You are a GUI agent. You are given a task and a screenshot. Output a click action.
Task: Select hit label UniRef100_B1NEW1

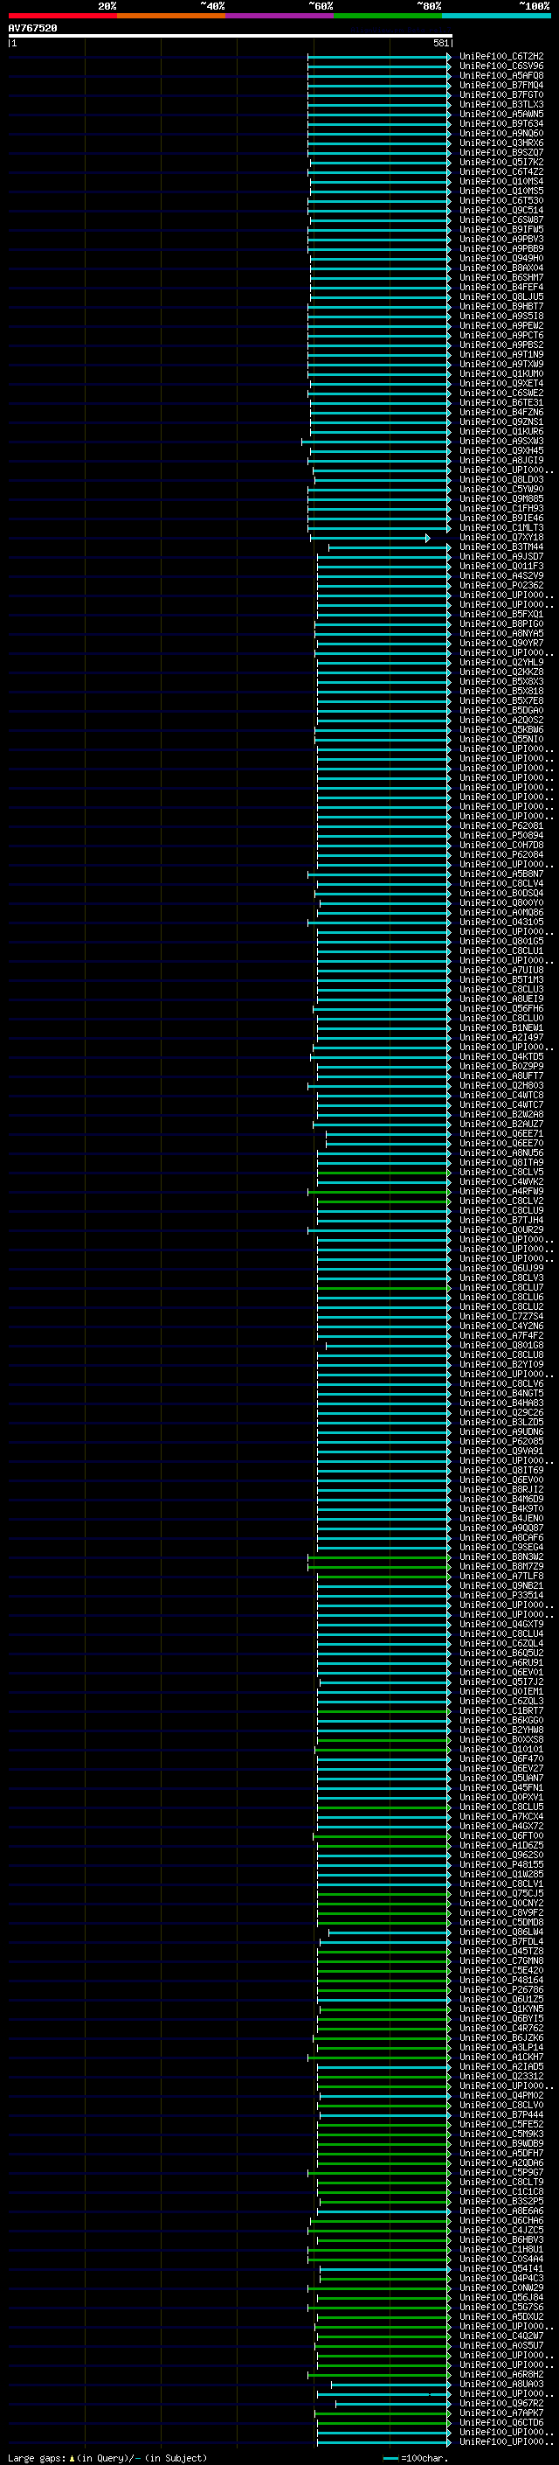pyautogui.click(x=501, y=1027)
